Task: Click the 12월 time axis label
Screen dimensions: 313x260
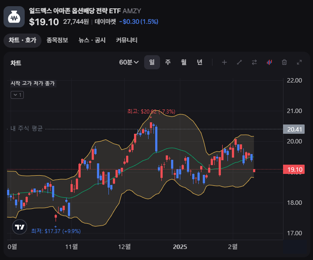Action: (x=124, y=247)
